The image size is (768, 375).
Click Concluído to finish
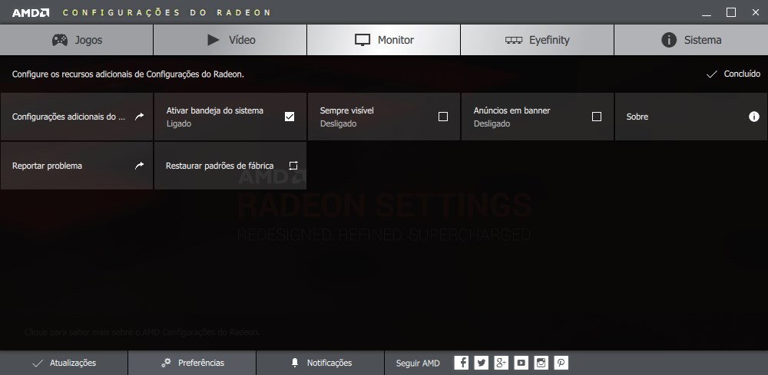[x=733, y=74]
